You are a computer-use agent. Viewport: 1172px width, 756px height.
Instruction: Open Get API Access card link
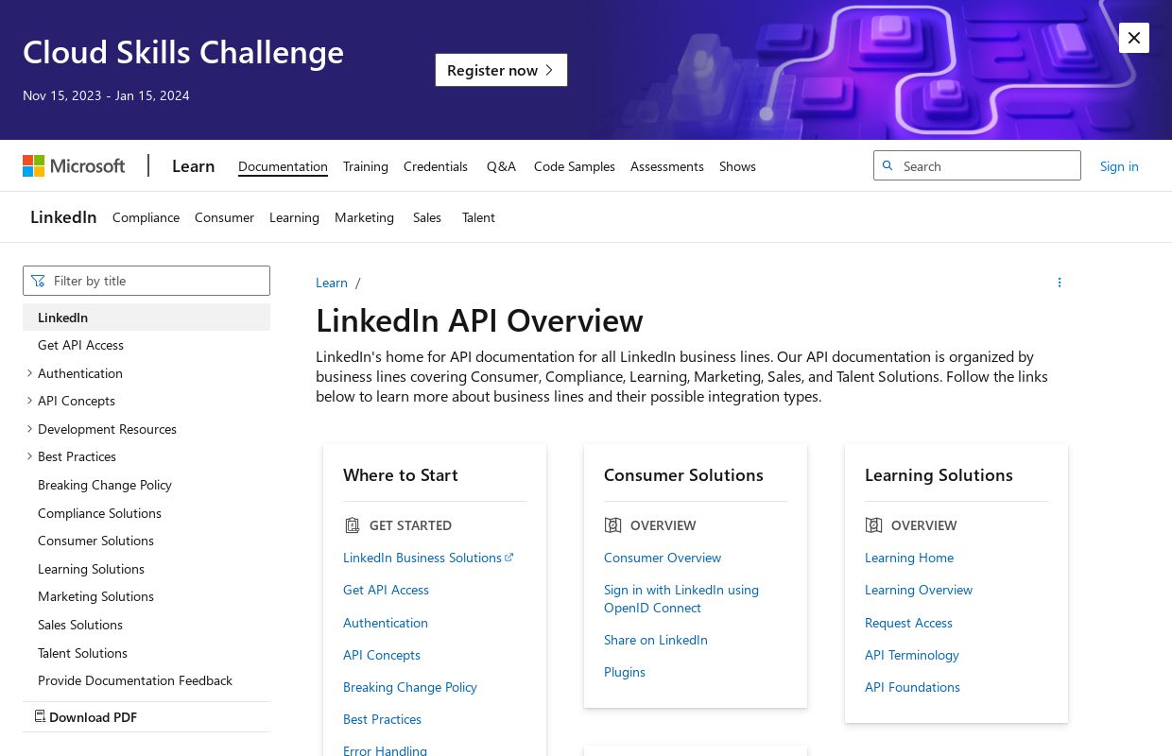point(386,590)
